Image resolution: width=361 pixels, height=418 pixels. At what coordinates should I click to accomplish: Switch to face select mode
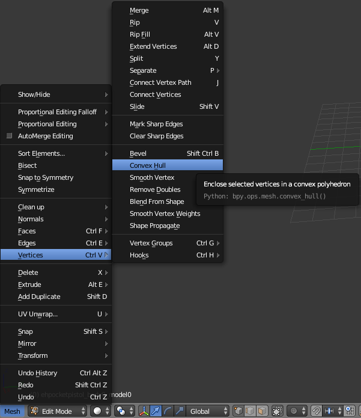point(261,411)
